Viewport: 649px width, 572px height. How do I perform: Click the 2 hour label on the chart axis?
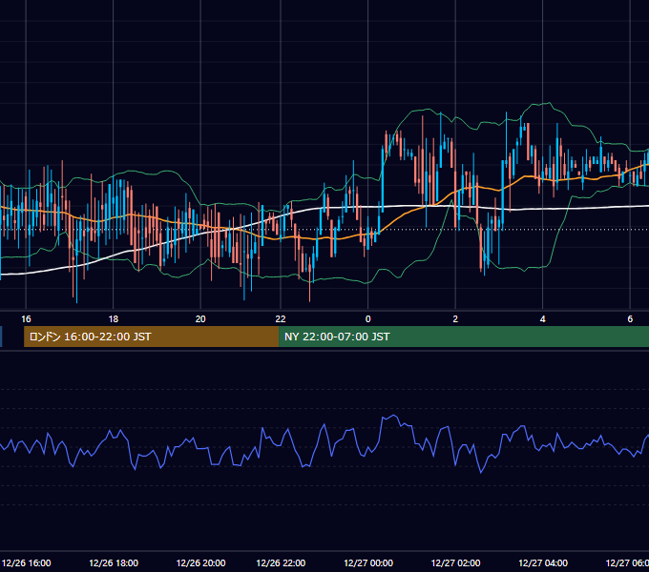pyautogui.click(x=455, y=319)
